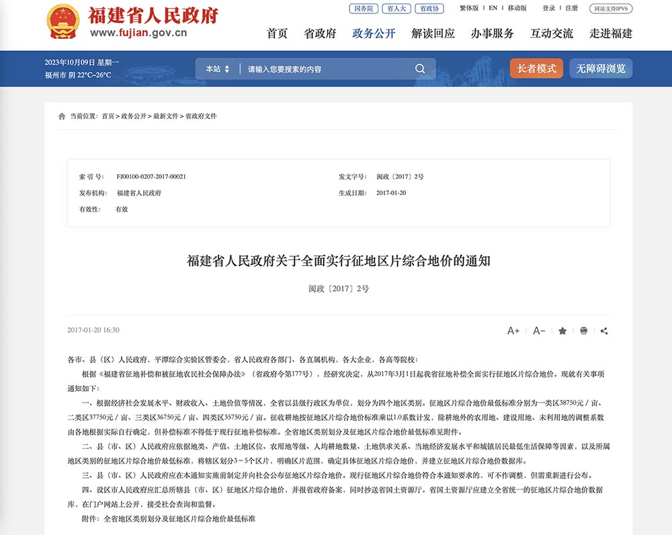Click the 登录 link

(548, 7)
